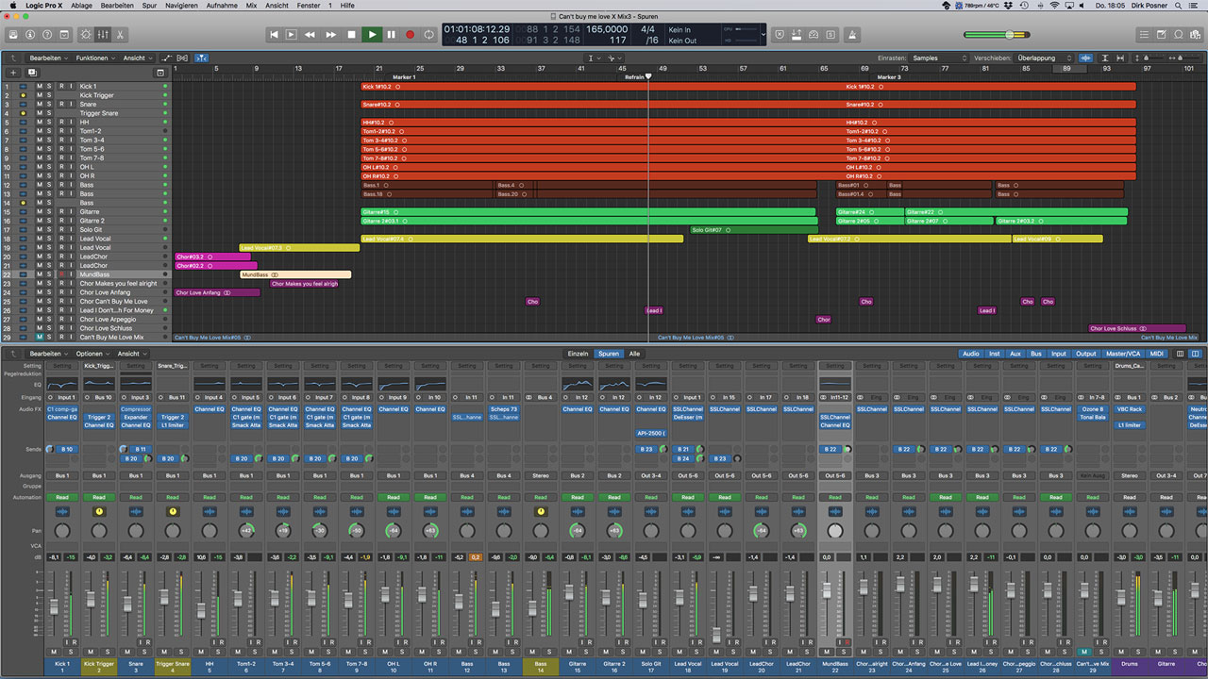Click Go to Beginning transport button

tap(274, 35)
